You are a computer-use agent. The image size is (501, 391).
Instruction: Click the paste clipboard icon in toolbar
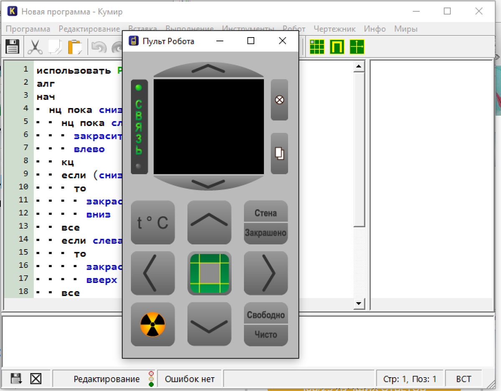(75, 47)
